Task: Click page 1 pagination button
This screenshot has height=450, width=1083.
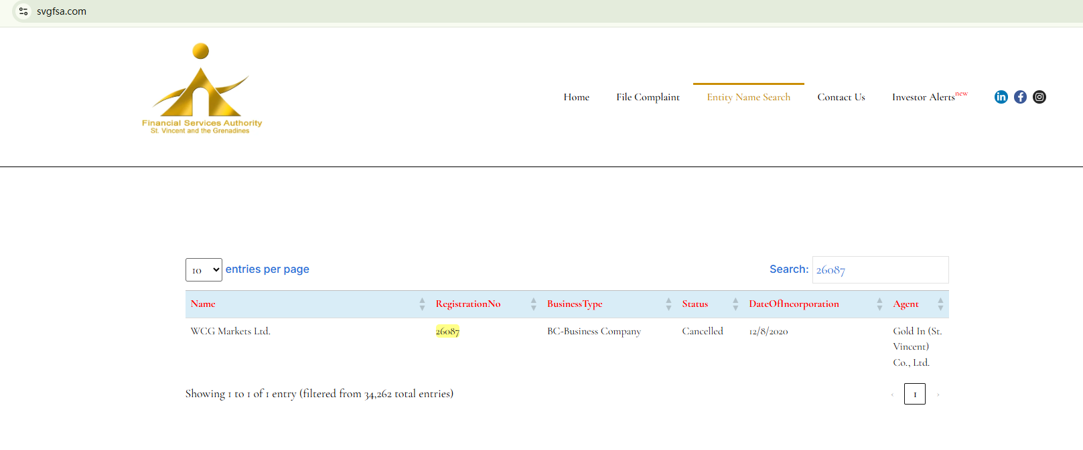Action: point(914,394)
